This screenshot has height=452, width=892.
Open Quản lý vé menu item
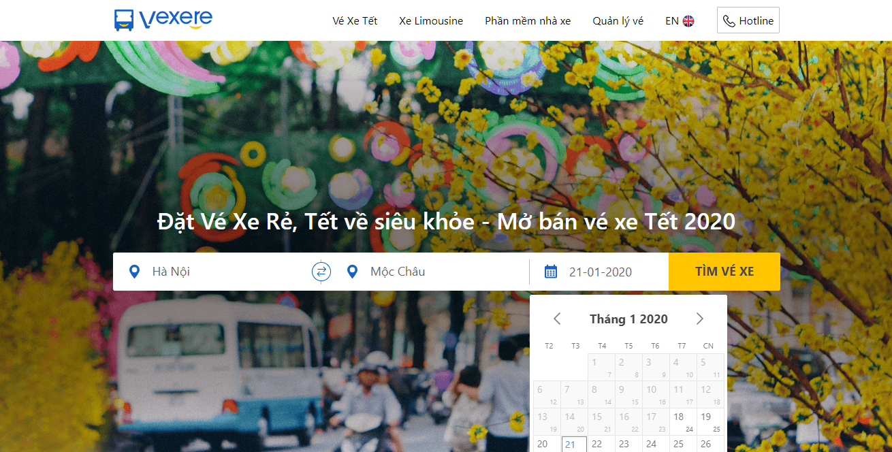pyautogui.click(x=618, y=21)
